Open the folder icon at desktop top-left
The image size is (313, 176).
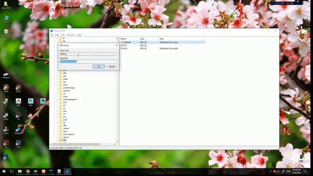(6, 5)
